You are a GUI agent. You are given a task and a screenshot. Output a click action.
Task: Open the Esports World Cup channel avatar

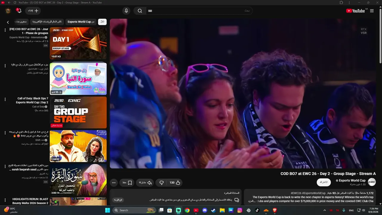(372, 182)
